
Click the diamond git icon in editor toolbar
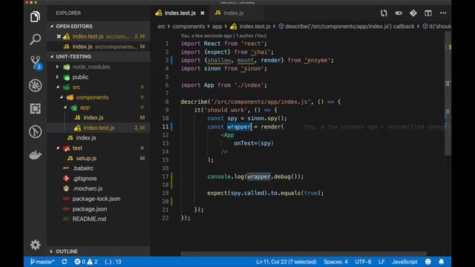pyautogui.click(x=413, y=13)
